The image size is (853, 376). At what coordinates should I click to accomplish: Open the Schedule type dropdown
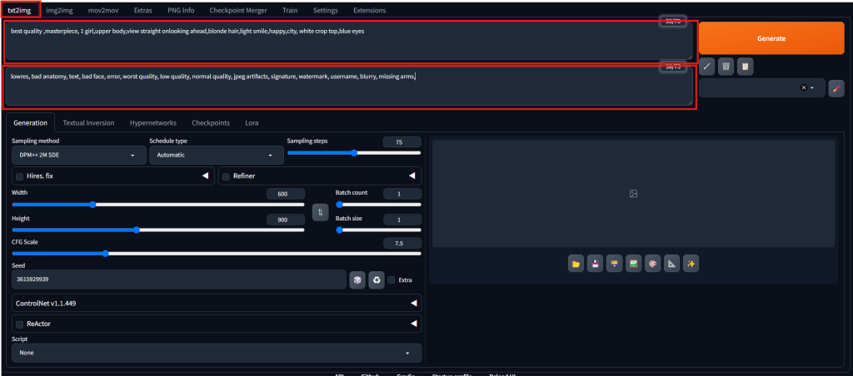pos(216,155)
